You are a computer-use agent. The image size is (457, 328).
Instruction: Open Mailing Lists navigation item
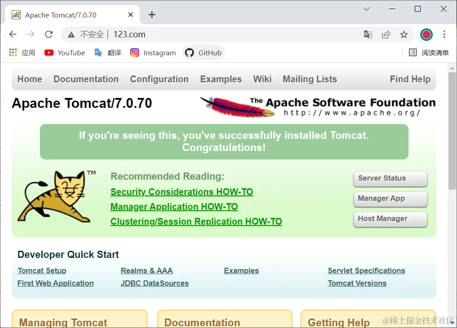pos(310,79)
